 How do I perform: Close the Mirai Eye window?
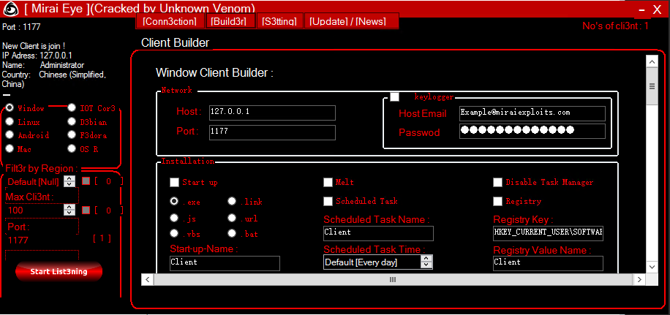pos(657,10)
